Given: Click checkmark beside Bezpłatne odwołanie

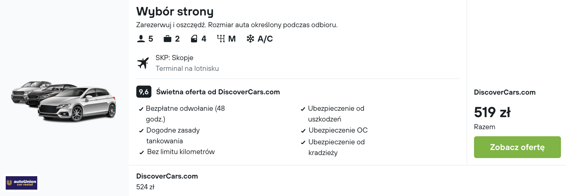Looking at the screenshot, I should pos(141,109).
